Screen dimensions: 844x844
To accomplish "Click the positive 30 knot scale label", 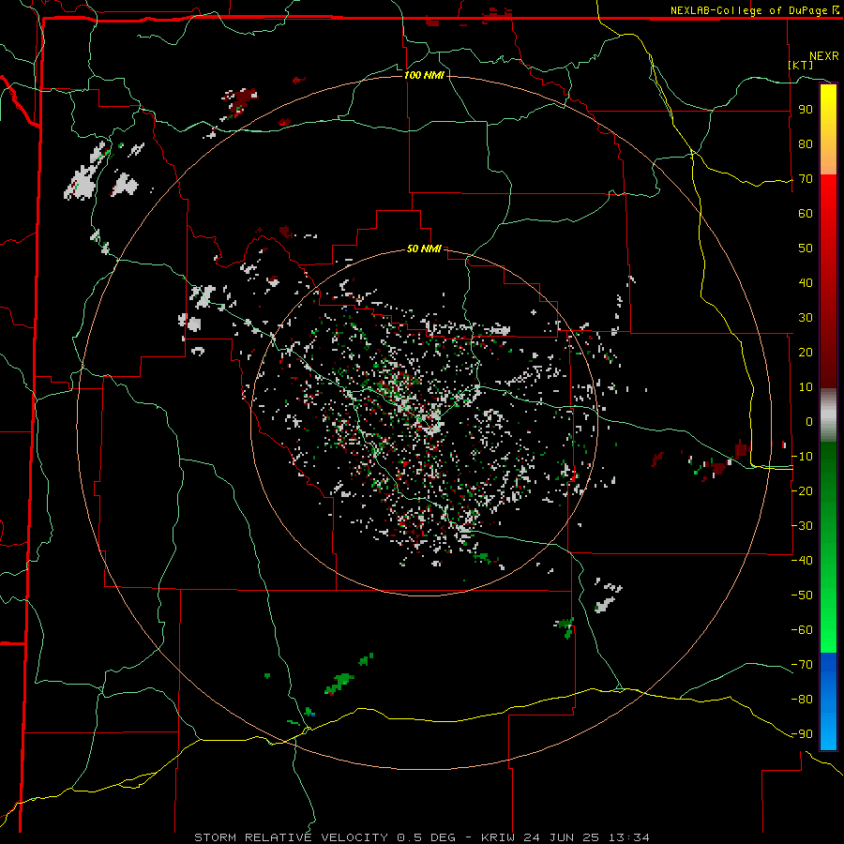I will 806,318.
